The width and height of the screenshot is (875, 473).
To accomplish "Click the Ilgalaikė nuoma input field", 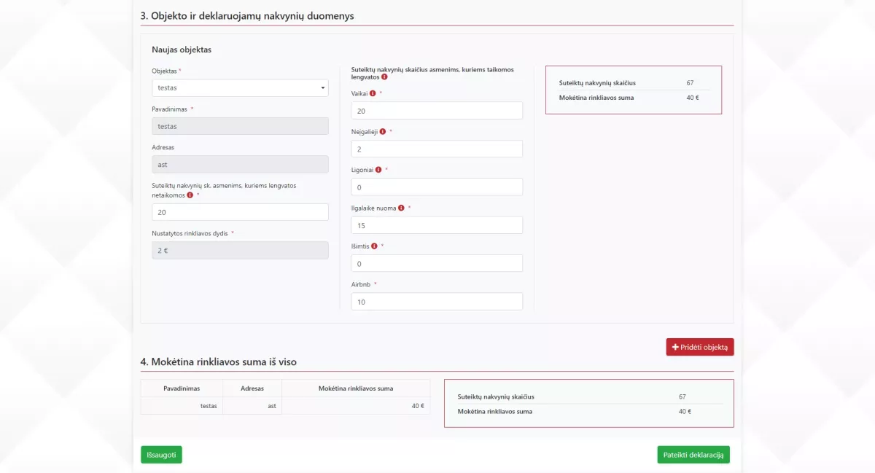I will tap(437, 225).
